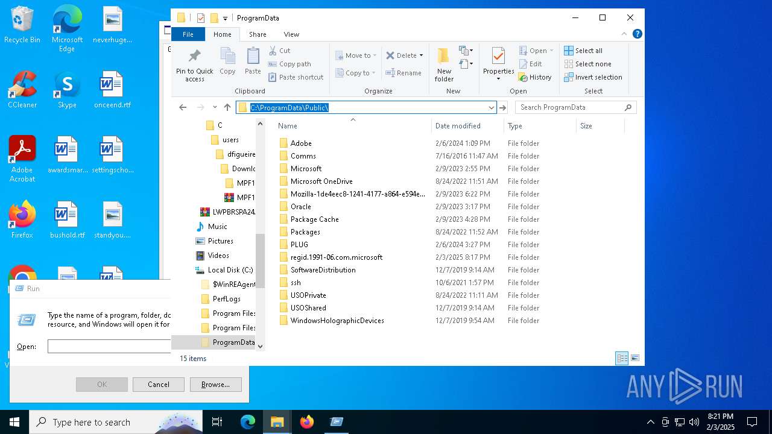Open the Move to dropdown

(x=356, y=55)
